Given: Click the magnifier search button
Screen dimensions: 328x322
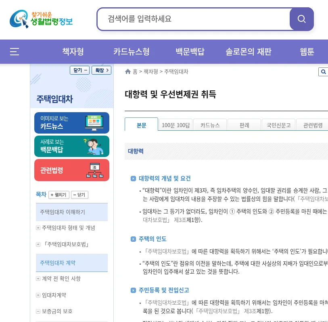Looking at the screenshot, I should [301, 19].
